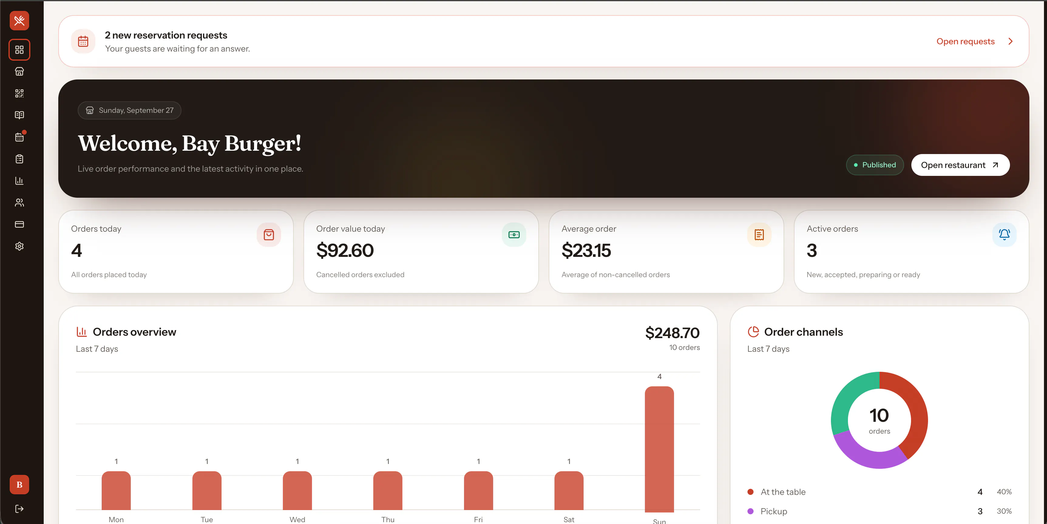Click the $23.15 average order value
The image size is (1047, 524).
[586, 250]
